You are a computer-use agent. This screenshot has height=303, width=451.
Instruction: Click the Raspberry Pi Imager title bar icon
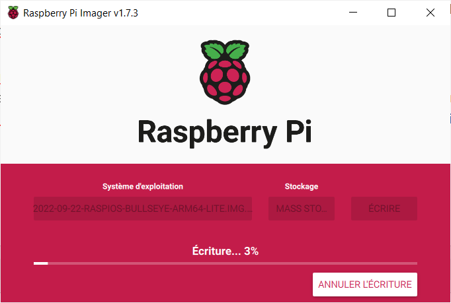click(x=13, y=13)
